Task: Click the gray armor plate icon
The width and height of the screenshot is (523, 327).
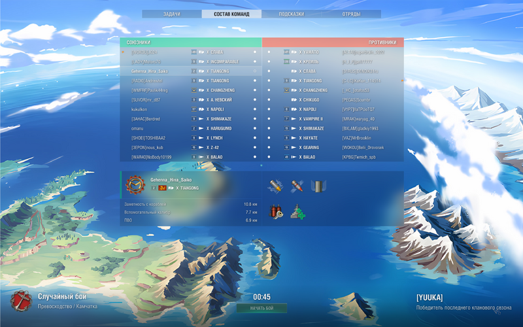Action: pyautogui.click(x=318, y=186)
